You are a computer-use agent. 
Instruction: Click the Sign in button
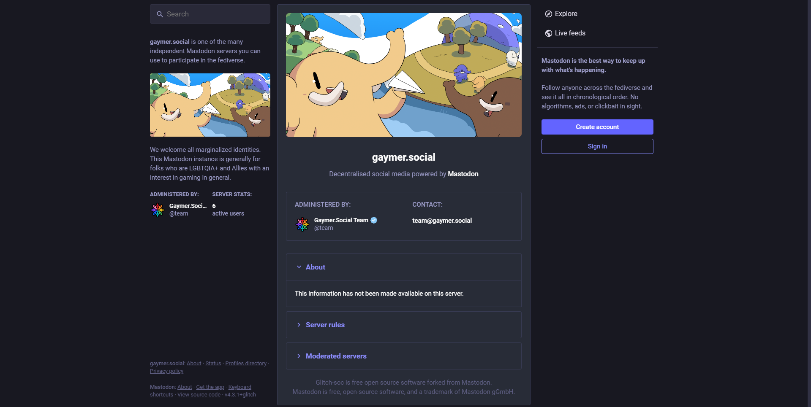(597, 146)
